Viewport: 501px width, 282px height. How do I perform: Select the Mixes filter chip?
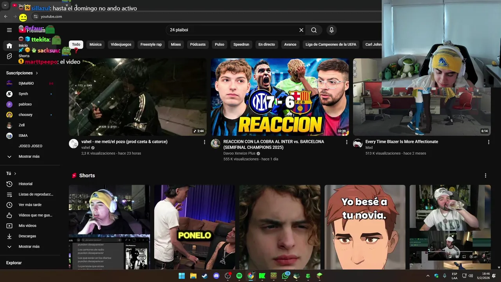[176, 45]
